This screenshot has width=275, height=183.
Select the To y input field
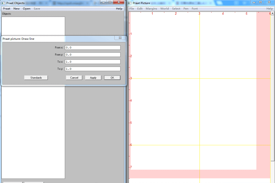[x=92, y=69]
